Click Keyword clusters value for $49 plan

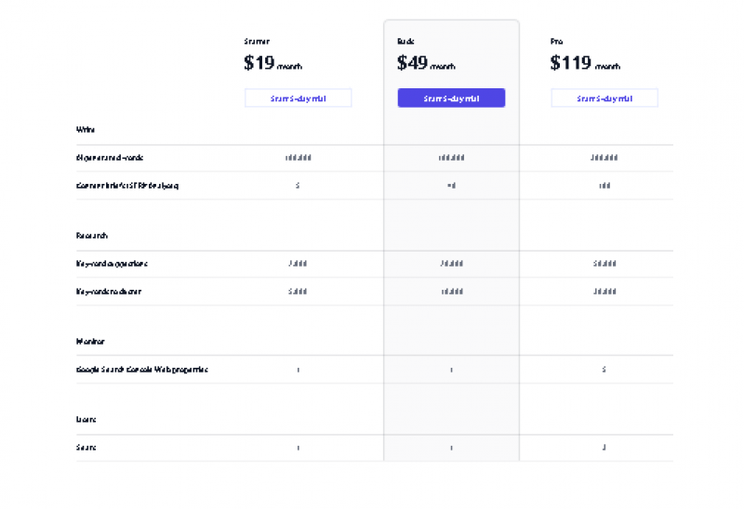[452, 292]
